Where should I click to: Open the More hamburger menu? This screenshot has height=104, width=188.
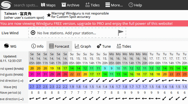click(107, 5)
